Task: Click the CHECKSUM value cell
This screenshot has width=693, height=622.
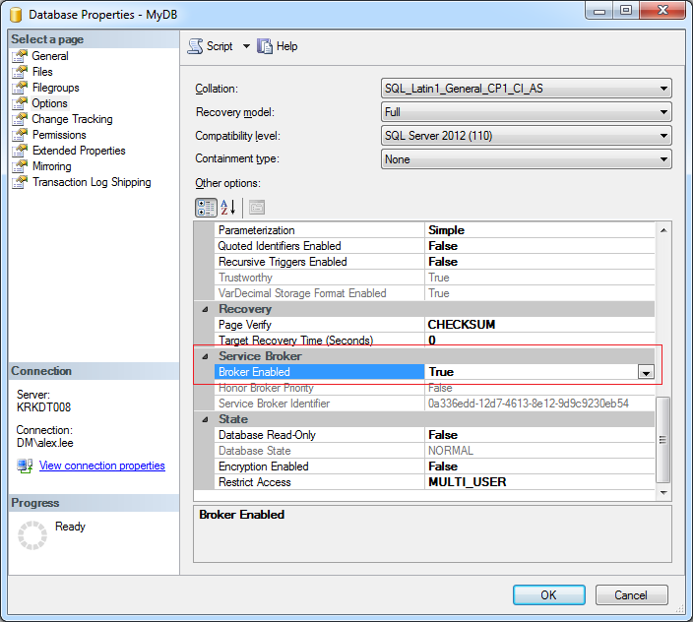Action: pyautogui.click(x=539, y=325)
